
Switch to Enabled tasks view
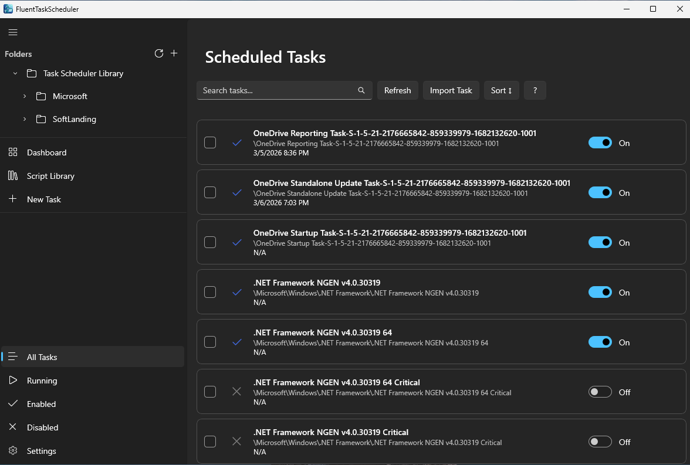41,404
